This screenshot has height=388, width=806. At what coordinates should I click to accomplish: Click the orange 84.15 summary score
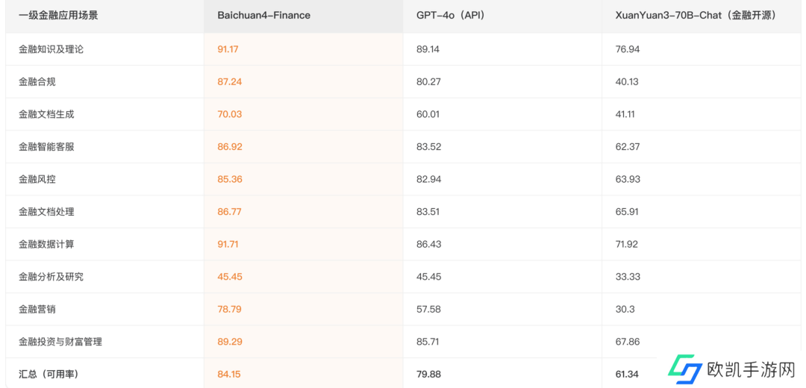coord(229,374)
